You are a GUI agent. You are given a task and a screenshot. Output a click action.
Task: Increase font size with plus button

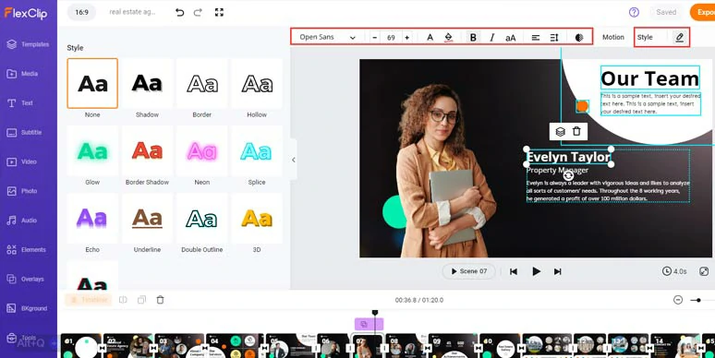tap(406, 37)
